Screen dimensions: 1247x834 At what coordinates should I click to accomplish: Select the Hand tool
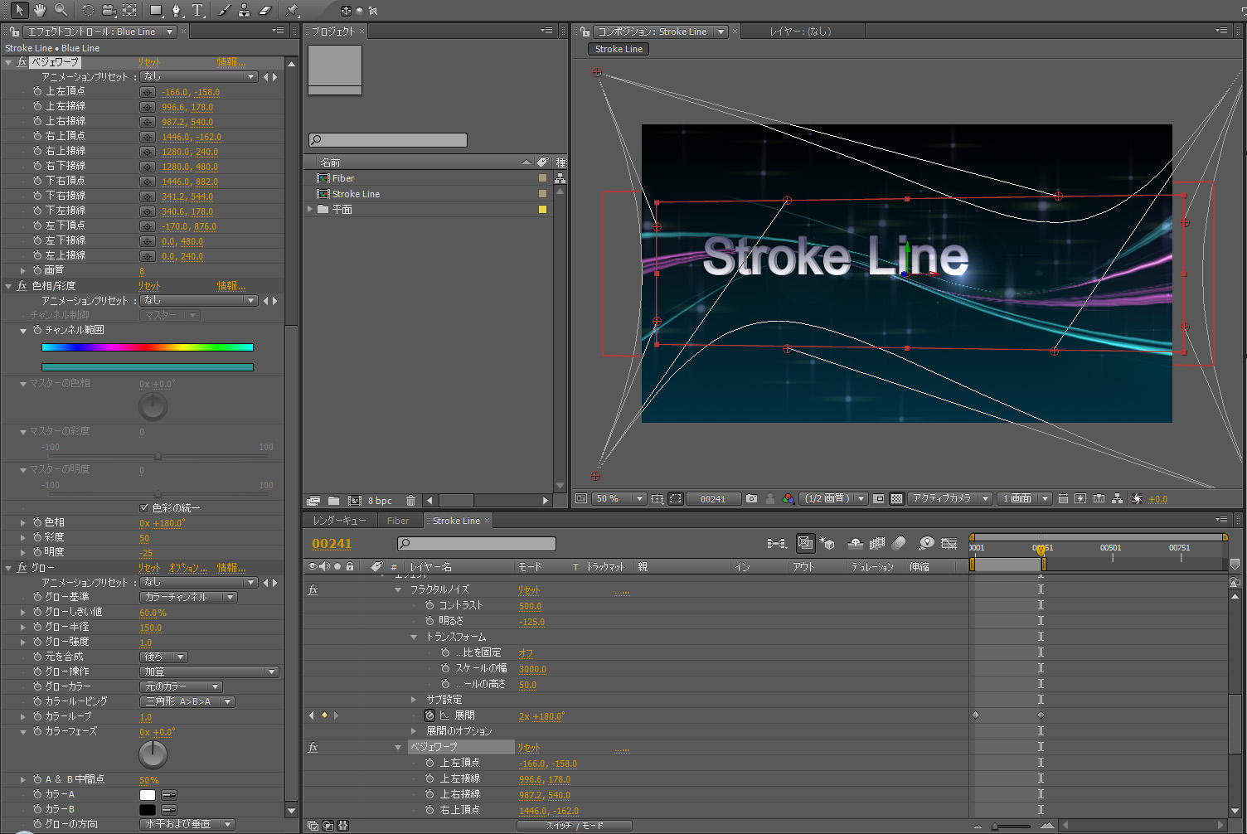coord(40,10)
